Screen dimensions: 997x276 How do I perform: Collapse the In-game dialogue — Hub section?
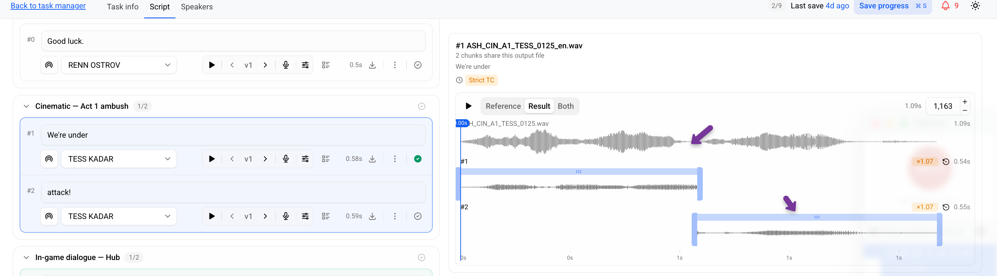pyautogui.click(x=26, y=258)
